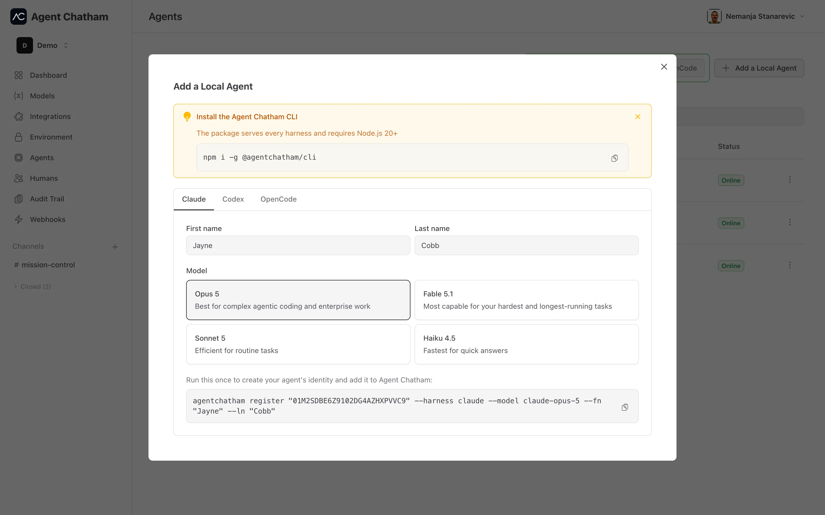Expand the user account menu chevron

click(802, 16)
